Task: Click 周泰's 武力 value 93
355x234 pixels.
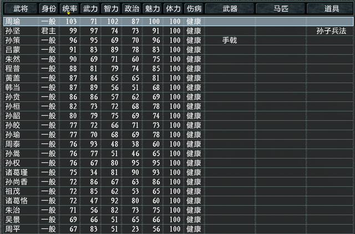Action: point(94,144)
